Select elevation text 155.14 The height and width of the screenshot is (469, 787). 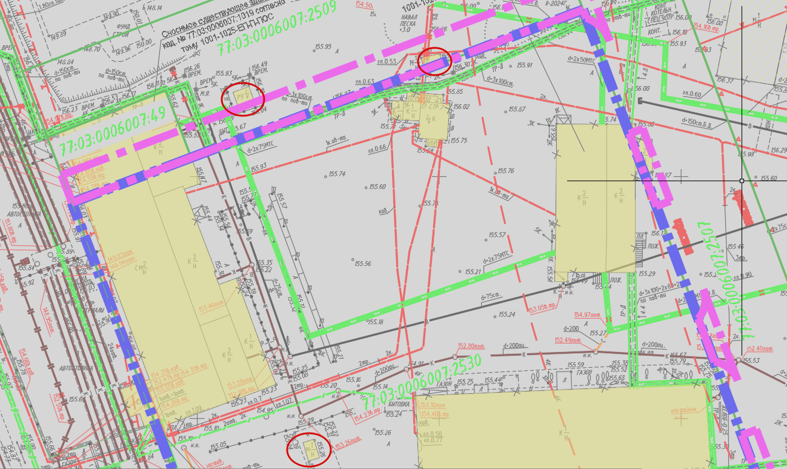380,387
